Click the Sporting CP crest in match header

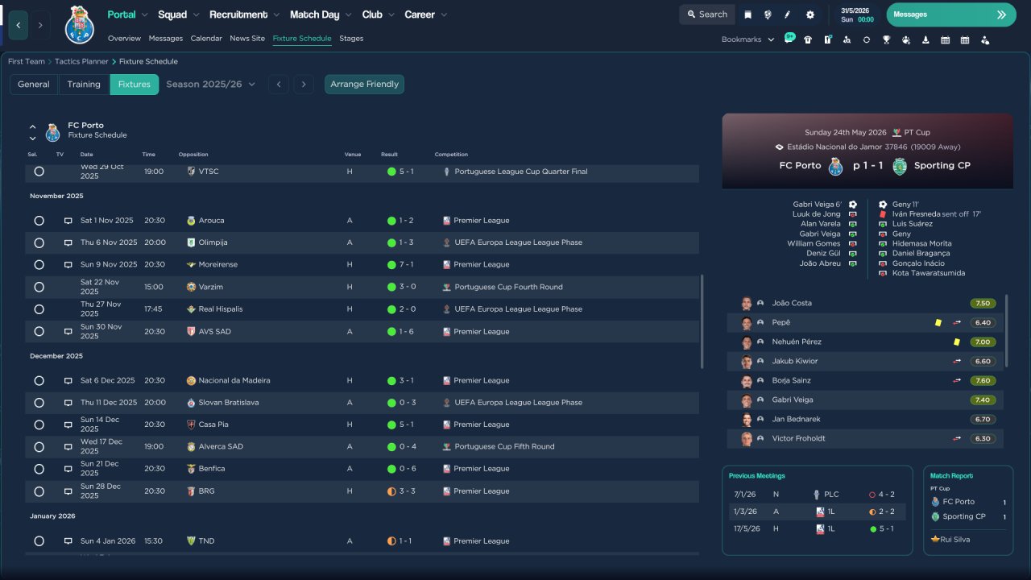(900, 166)
